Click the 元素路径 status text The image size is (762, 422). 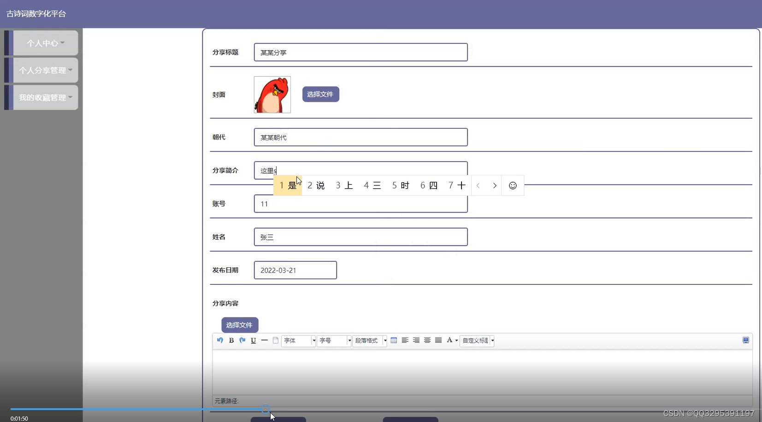(x=226, y=401)
